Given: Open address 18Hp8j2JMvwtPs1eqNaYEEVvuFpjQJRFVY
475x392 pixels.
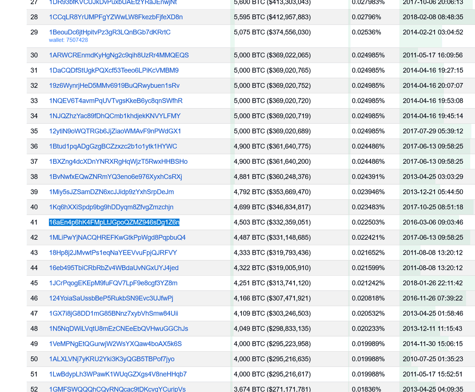Looking at the screenshot, I should point(113,252).
